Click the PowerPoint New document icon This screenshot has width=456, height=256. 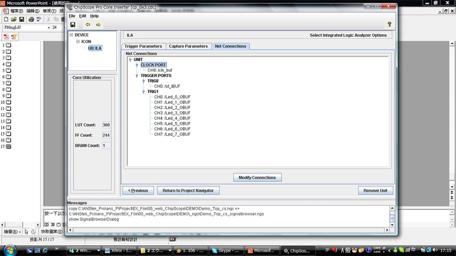(x=6, y=19)
